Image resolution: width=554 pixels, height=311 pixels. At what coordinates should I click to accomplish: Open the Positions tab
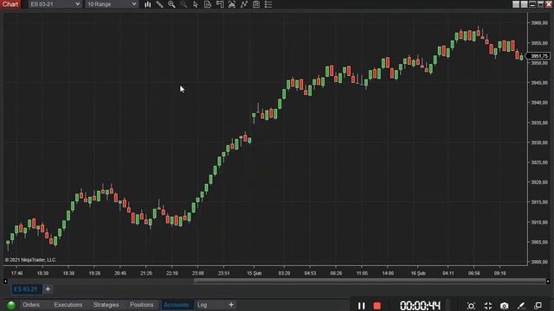point(141,305)
